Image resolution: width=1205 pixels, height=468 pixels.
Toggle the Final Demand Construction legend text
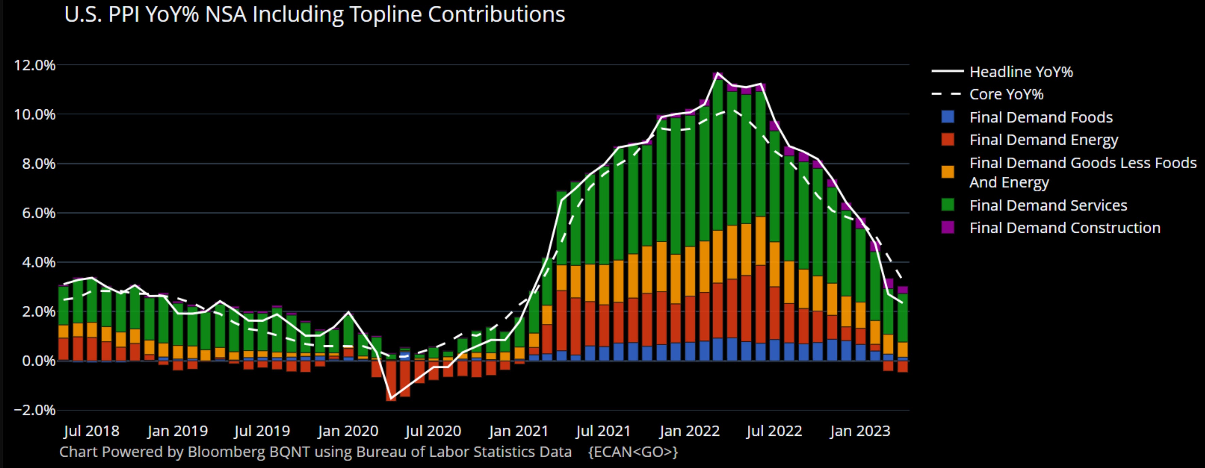coord(1065,228)
